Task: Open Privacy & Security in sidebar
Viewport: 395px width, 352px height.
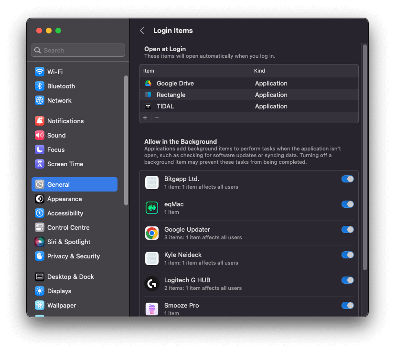Action: [73, 256]
